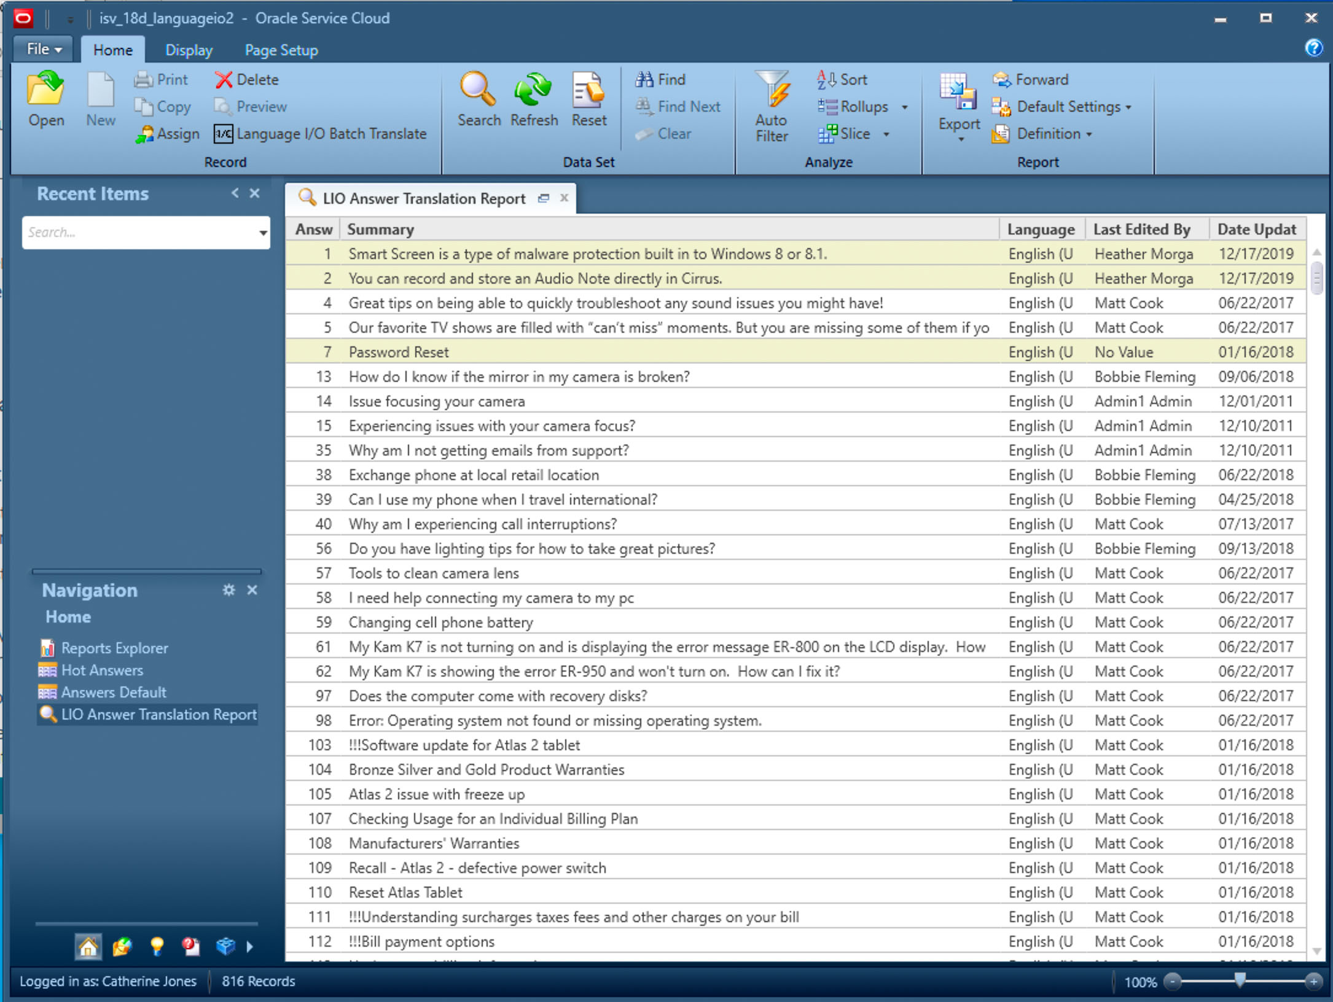
Task: Open the Recent Items search dropdown arrow
Action: tap(263, 233)
